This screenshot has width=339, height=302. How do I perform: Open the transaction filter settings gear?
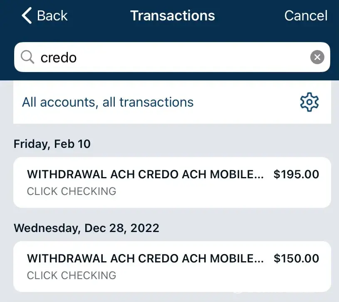309,102
